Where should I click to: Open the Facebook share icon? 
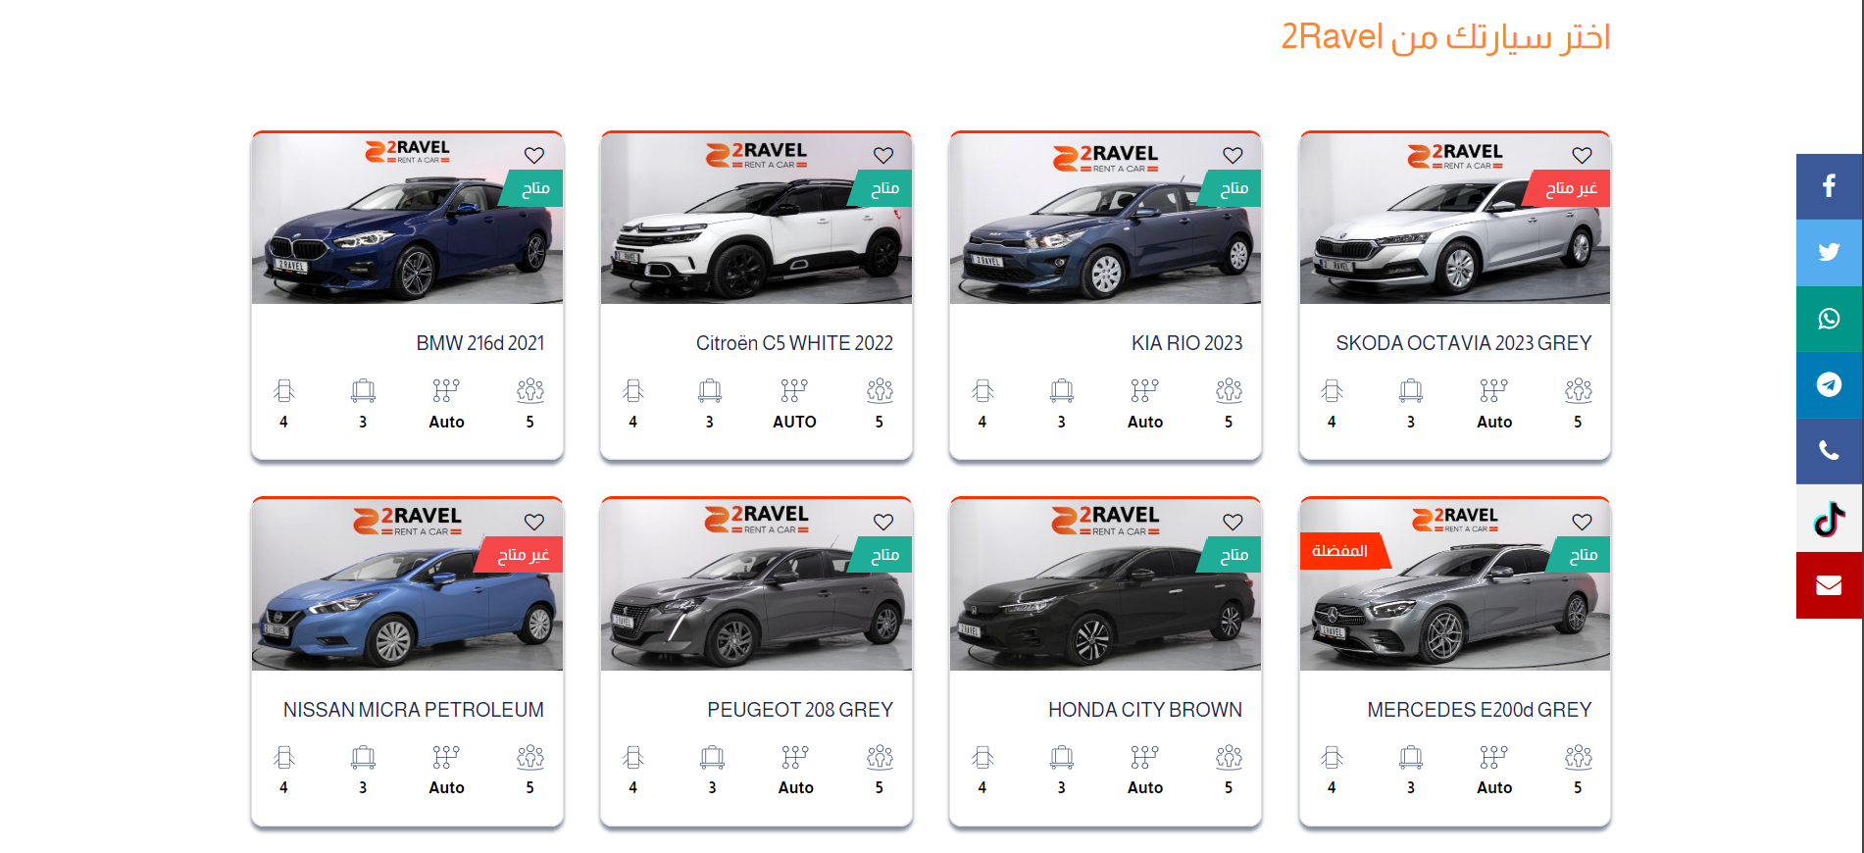click(x=1829, y=186)
